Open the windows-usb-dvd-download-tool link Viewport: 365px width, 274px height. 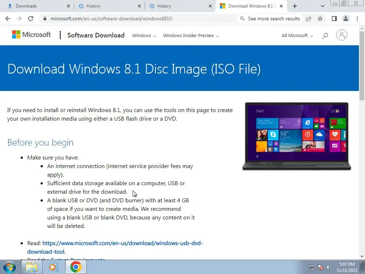coord(115,248)
